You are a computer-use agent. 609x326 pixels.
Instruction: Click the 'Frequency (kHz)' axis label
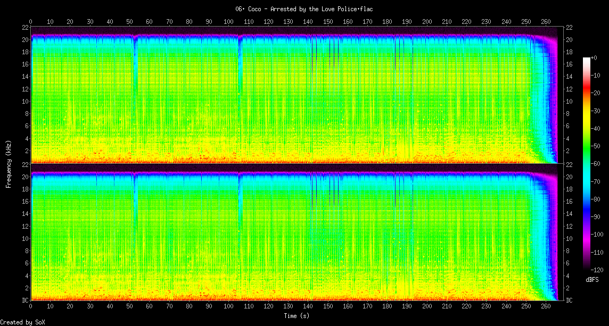[x=9, y=163]
